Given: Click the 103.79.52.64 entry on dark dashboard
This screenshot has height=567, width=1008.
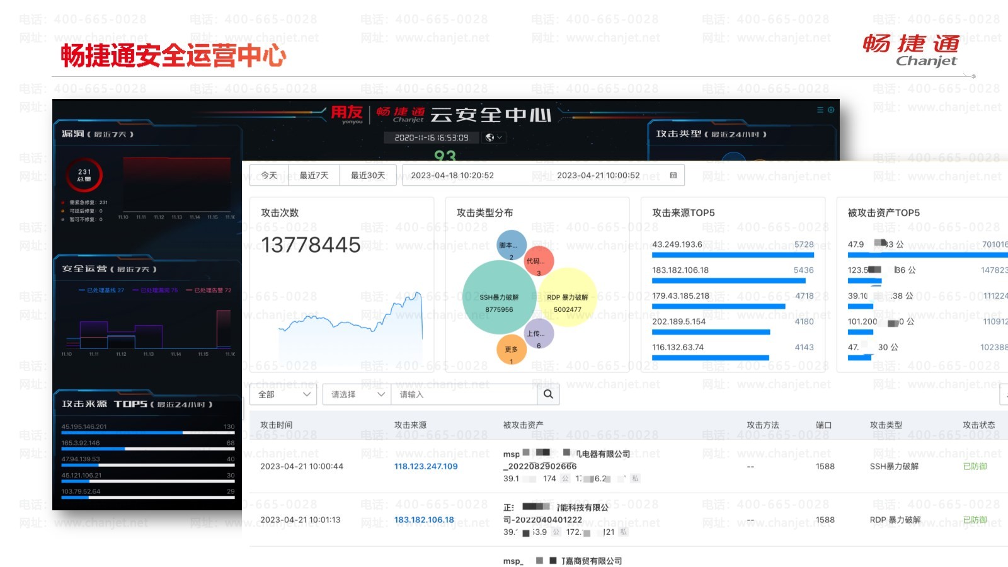Looking at the screenshot, I should 81,491.
